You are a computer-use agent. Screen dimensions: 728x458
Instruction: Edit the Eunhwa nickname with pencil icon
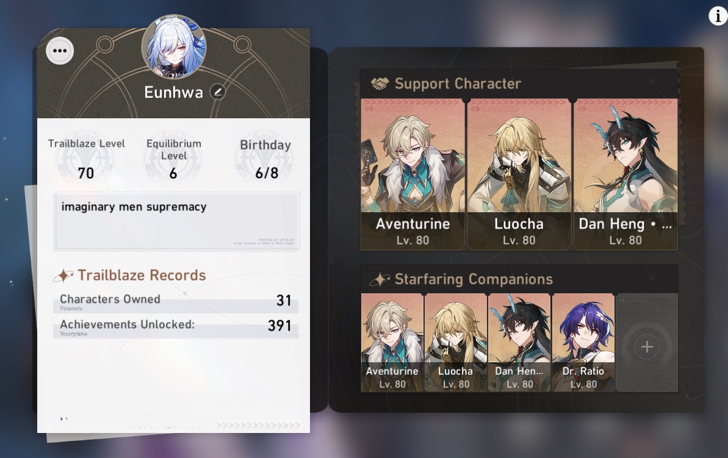pos(217,92)
